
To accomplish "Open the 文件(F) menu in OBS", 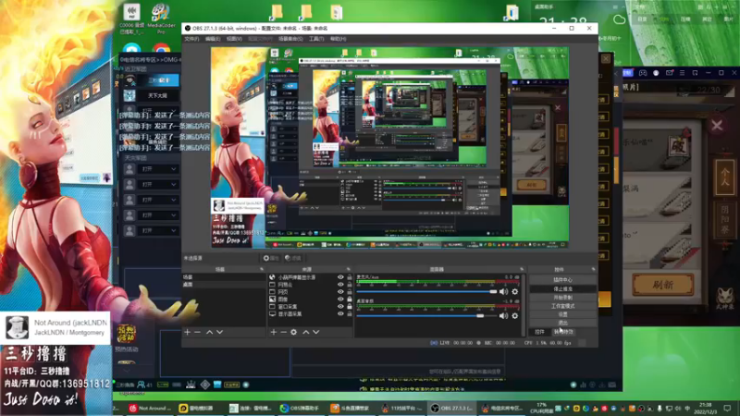I will click(x=191, y=39).
